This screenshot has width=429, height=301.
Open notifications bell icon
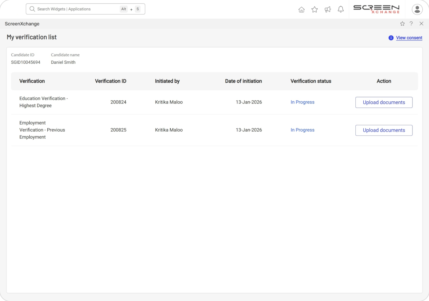(x=341, y=9)
